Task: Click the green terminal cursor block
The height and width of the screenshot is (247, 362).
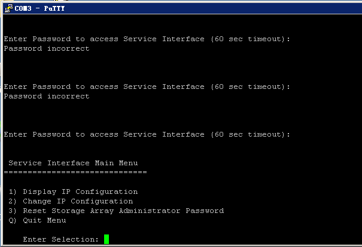Action: 107,239
